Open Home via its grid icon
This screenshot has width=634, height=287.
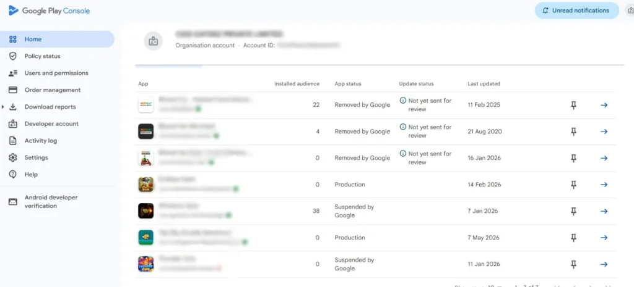pyautogui.click(x=13, y=39)
